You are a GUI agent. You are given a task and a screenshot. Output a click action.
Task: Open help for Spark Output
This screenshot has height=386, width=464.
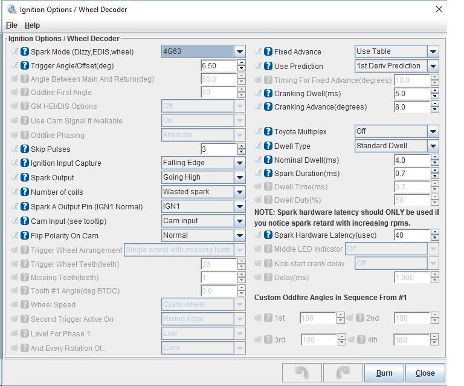click(x=25, y=177)
